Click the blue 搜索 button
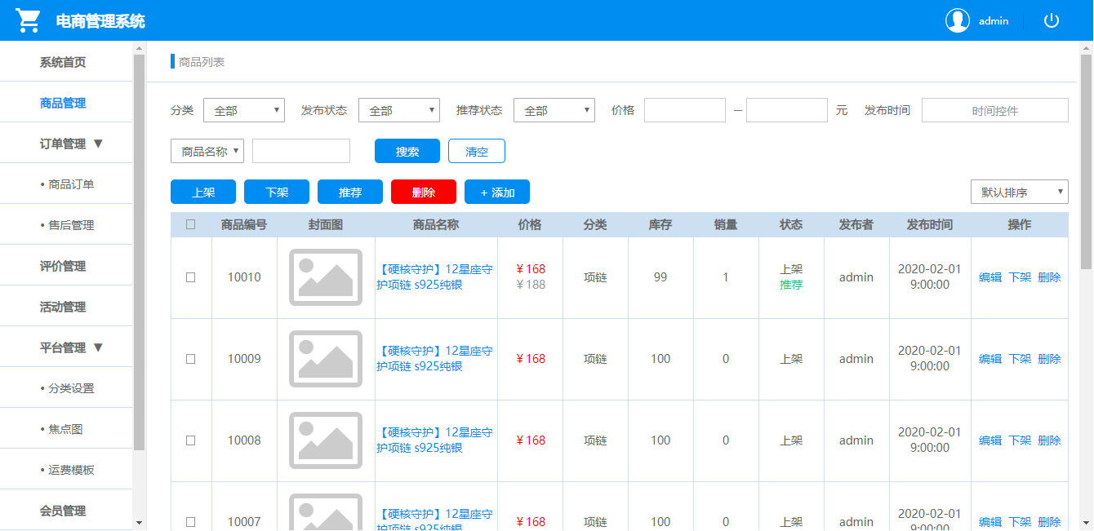The image size is (1094, 531). click(407, 151)
